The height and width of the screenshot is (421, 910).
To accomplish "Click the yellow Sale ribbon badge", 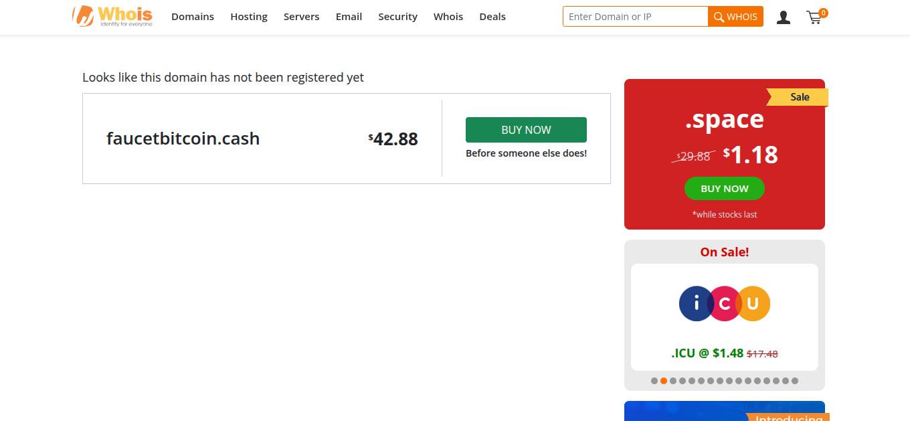I will (798, 97).
